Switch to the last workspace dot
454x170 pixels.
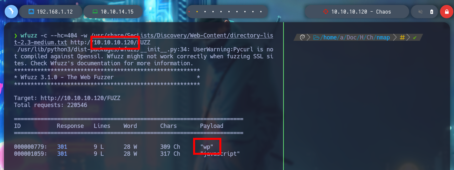point(261,12)
